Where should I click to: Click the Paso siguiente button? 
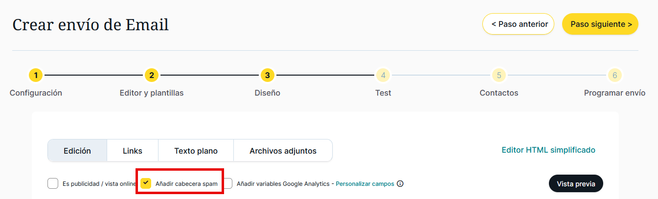pos(600,24)
